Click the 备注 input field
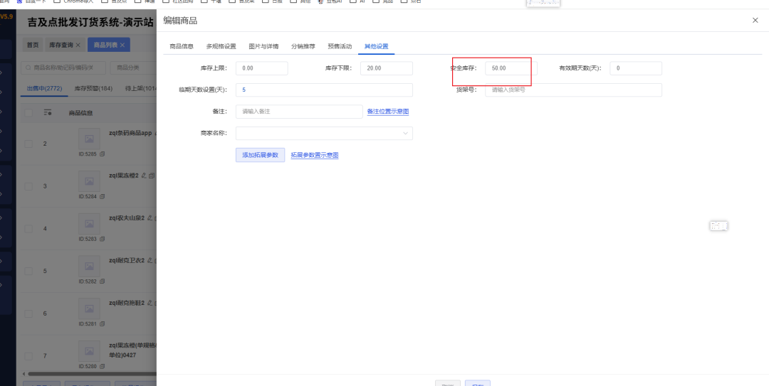 [299, 111]
